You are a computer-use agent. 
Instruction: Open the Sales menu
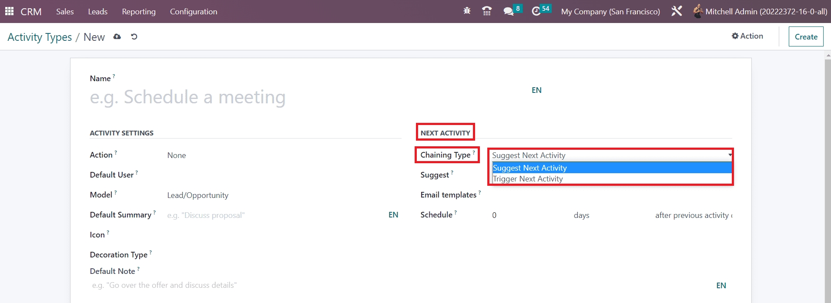65,12
